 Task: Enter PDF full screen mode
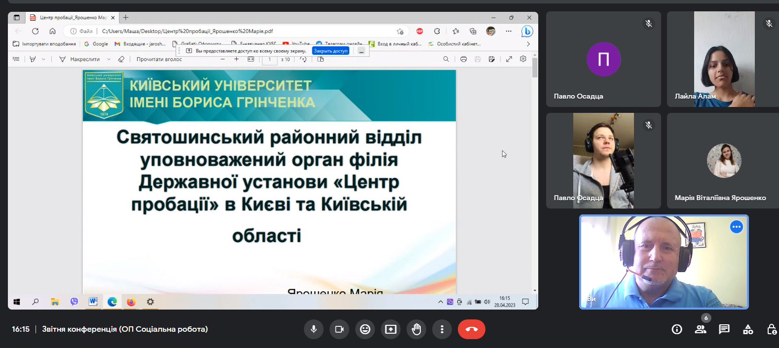point(509,59)
